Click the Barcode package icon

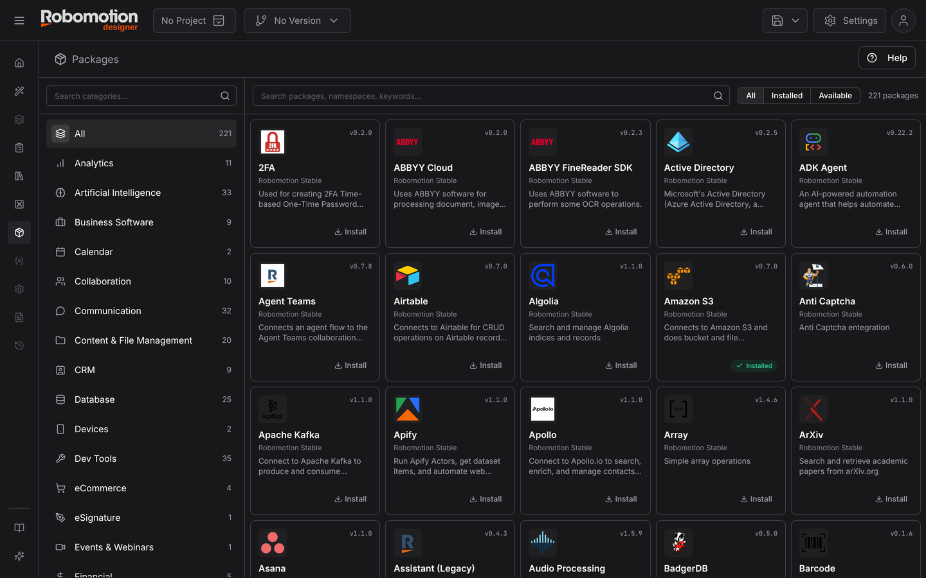tap(813, 543)
